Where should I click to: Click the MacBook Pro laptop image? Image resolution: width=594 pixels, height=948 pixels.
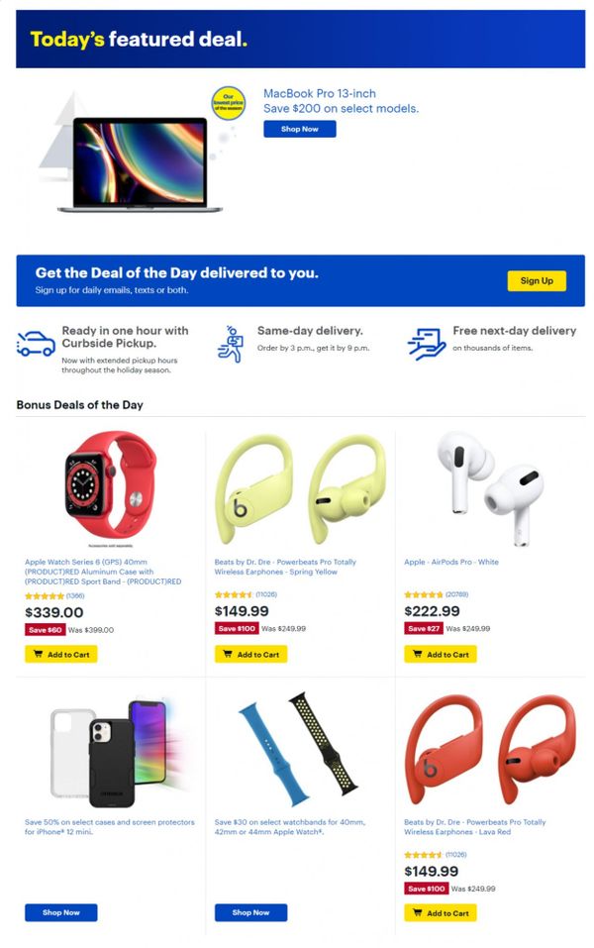140,164
